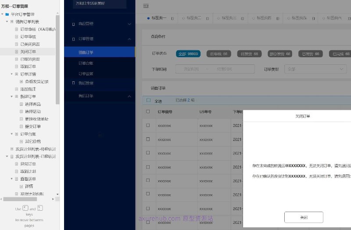This screenshot has height=230, width=351.
Task: Select the radio dot on 标签页六
Action: point(323,18)
